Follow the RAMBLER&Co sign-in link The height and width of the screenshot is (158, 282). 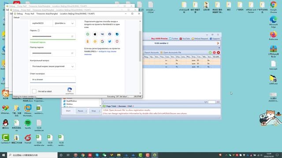click(100, 53)
